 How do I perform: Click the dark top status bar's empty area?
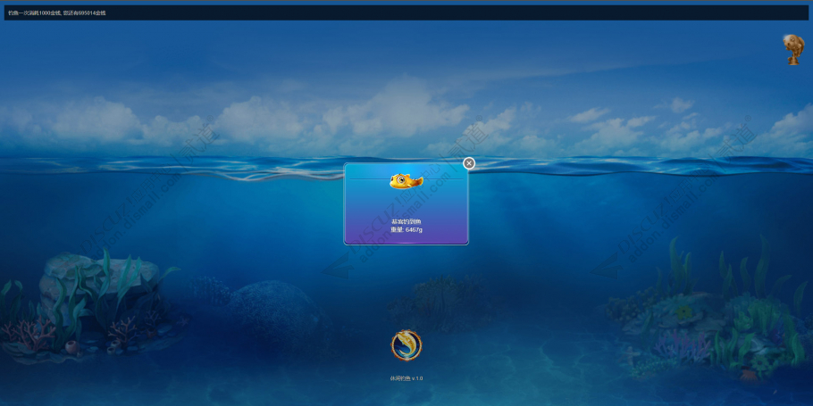tap(457, 12)
